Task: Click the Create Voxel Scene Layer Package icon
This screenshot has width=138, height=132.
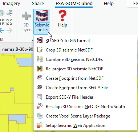Action: pos(40,116)
